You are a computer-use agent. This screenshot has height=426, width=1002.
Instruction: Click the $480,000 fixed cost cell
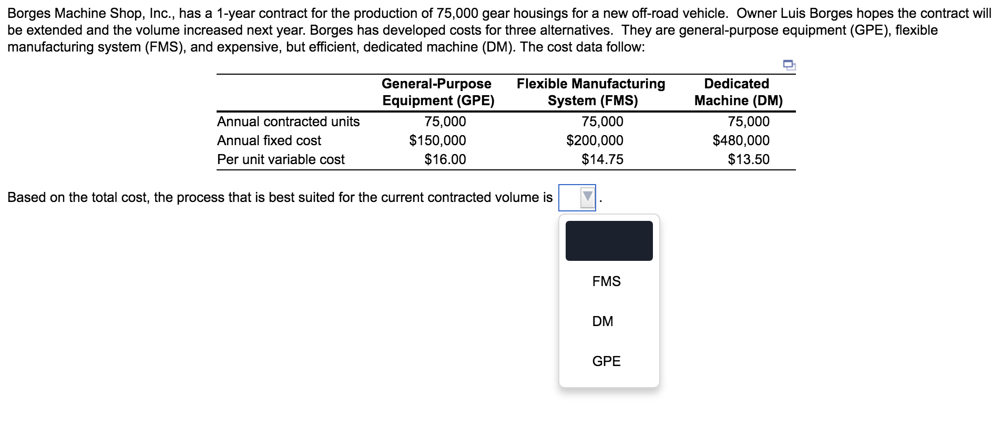click(x=741, y=140)
